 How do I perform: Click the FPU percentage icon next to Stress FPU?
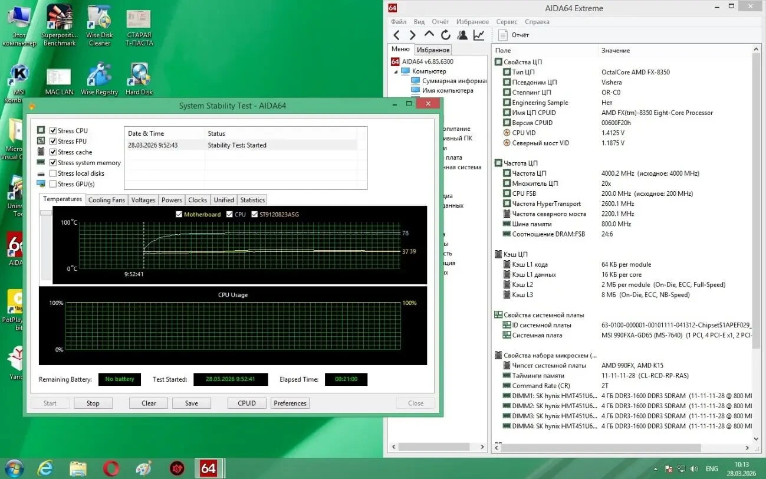click(41, 141)
